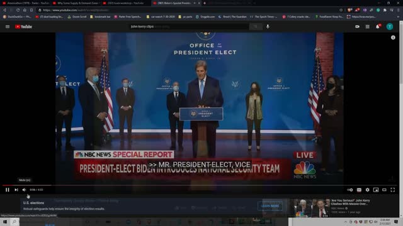Image resolution: width=403 pixels, height=226 pixels.
Task: Open the account avatar menu
Action: click(x=390, y=26)
